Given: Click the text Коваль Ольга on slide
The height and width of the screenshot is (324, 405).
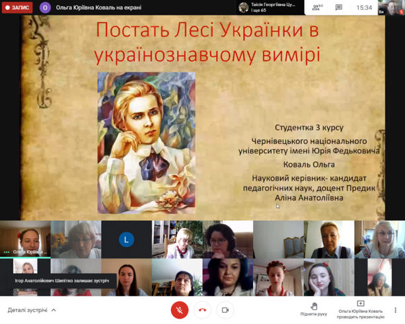Looking at the screenshot, I should click(309, 165).
